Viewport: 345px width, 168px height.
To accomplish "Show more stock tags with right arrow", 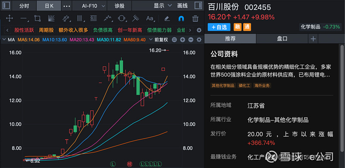I will (190, 30).
